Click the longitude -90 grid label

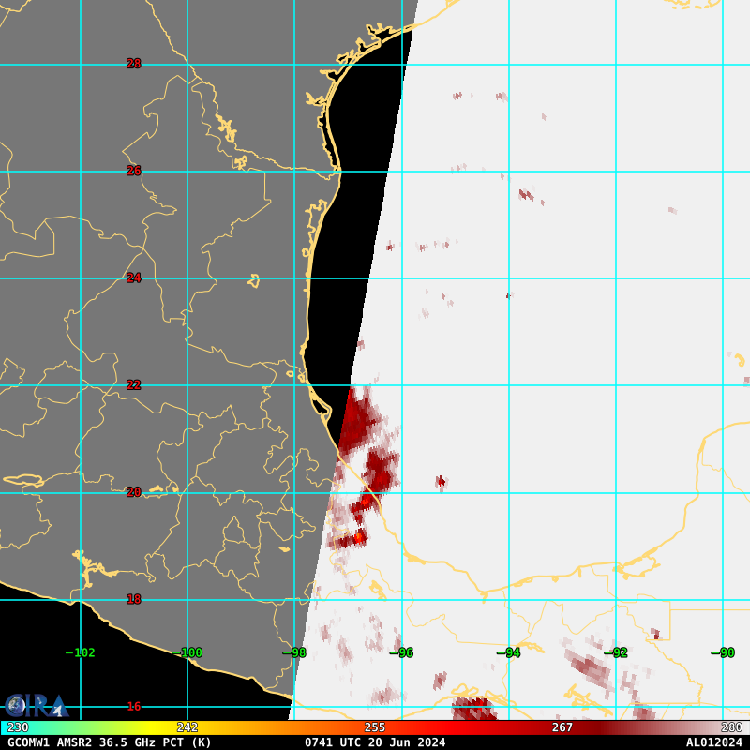point(722,652)
